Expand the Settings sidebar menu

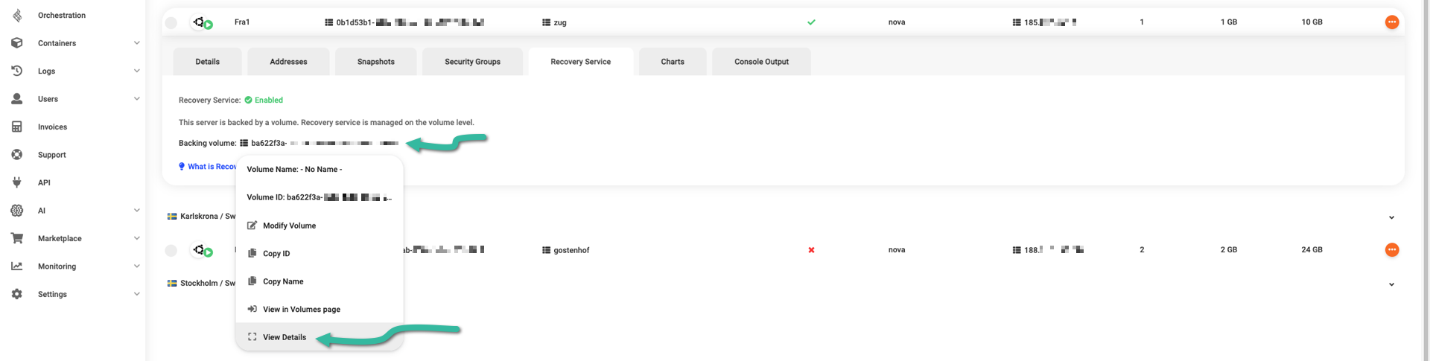click(137, 294)
